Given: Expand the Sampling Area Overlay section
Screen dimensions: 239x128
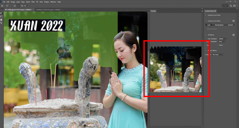Looking at the screenshot, I should [206, 15].
